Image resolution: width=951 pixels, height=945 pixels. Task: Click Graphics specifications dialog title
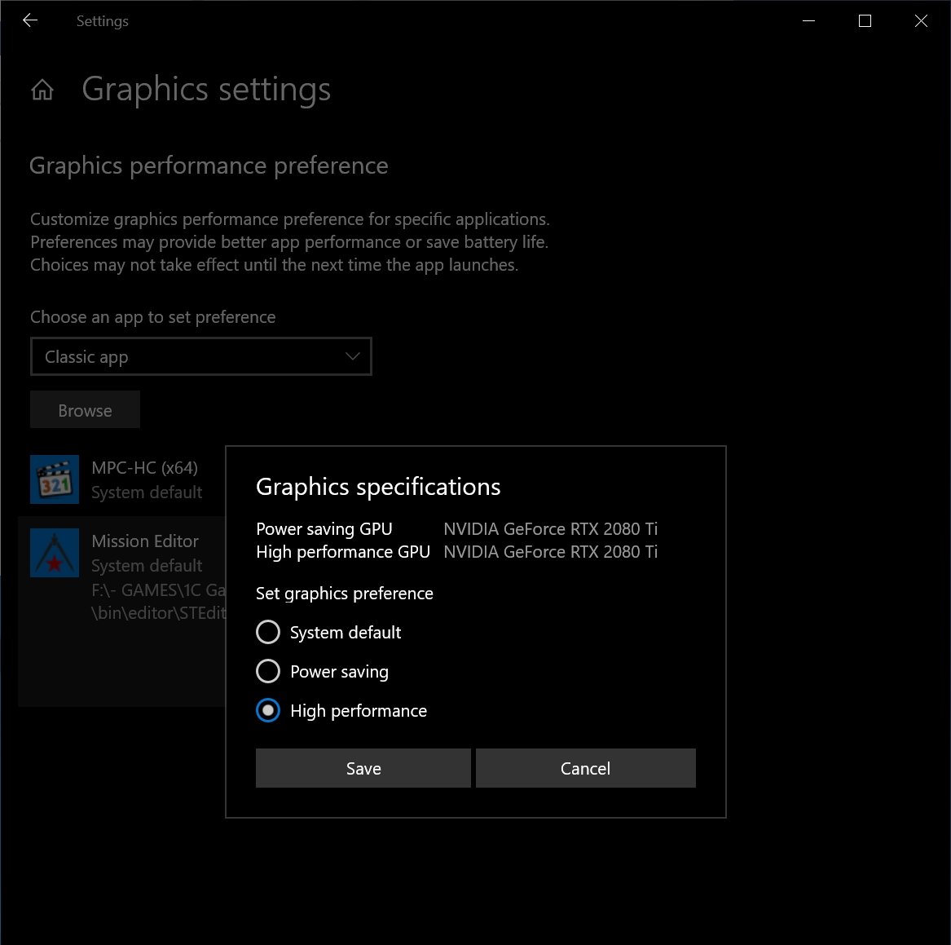pos(378,487)
